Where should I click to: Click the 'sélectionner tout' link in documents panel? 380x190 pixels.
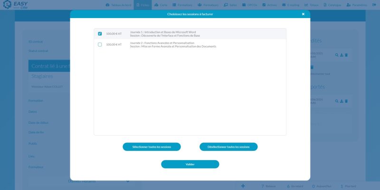click(x=320, y=74)
